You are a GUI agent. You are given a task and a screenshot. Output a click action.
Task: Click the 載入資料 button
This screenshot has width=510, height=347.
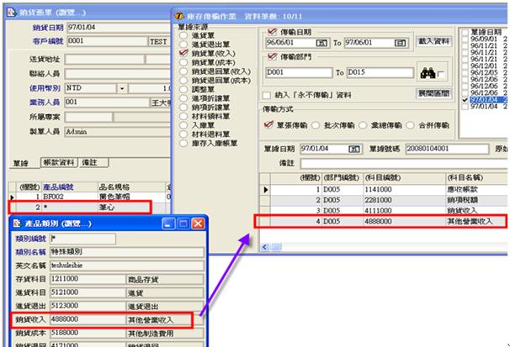[x=434, y=40]
